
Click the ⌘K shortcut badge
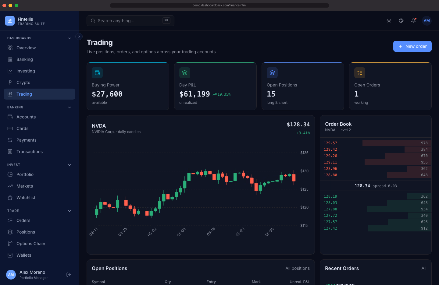(x=166, y=20)
